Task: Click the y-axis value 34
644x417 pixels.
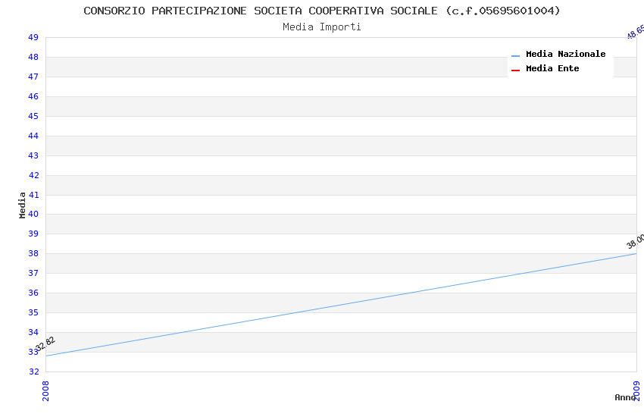Action: click(33, 332)
